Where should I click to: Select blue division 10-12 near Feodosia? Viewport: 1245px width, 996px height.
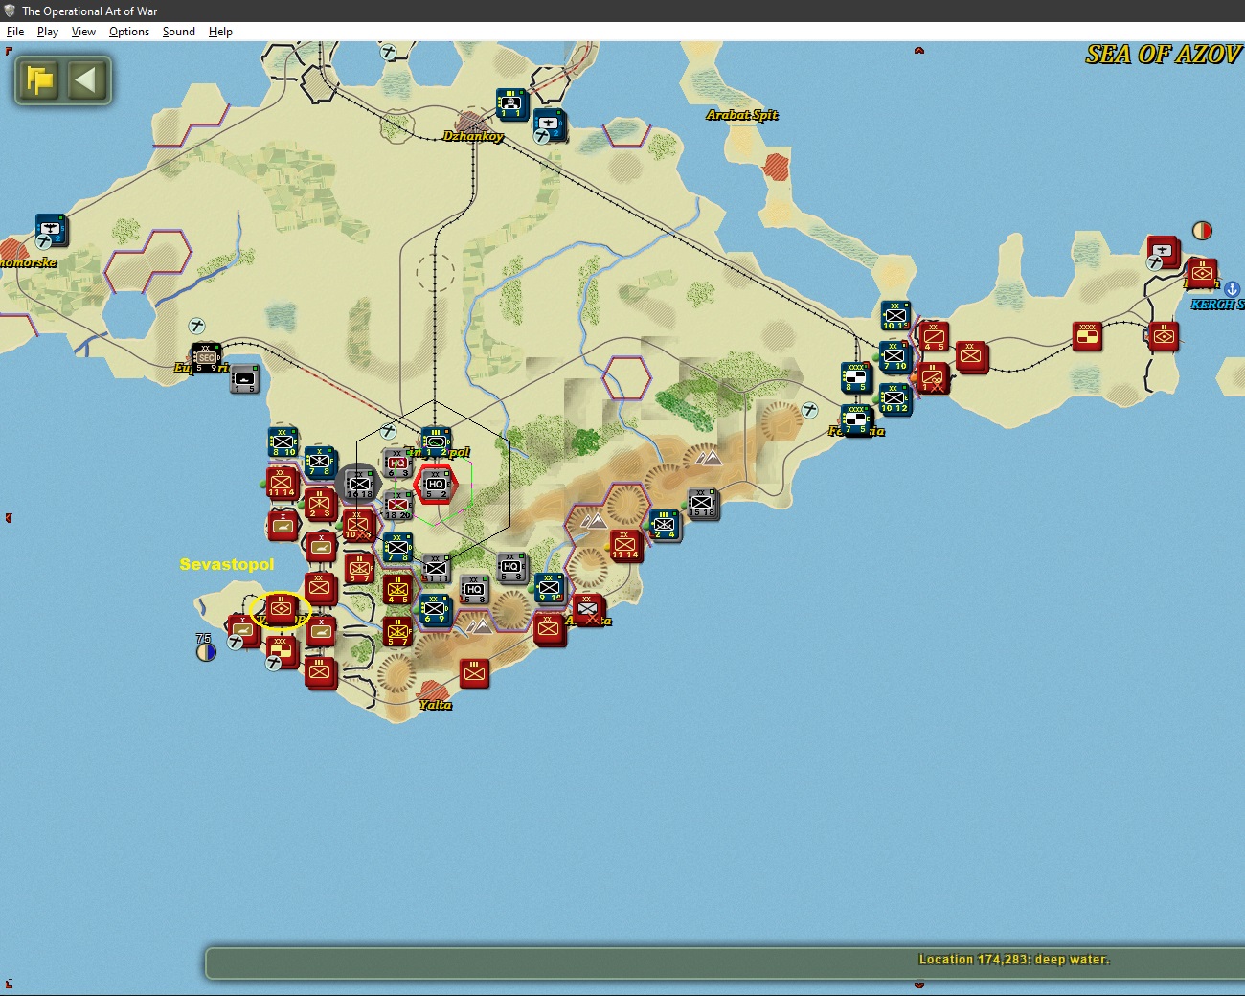[894, 397]
